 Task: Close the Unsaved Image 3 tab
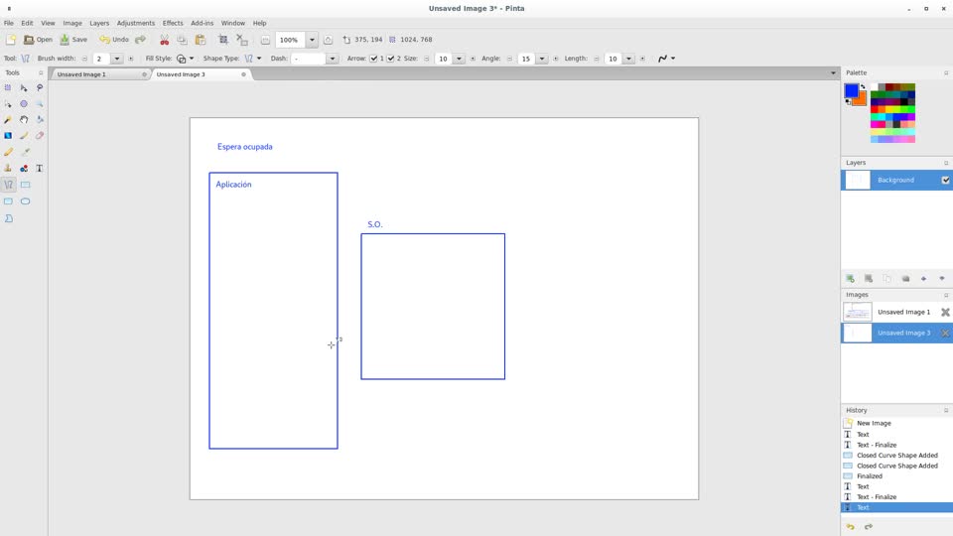tap(244, 74)
